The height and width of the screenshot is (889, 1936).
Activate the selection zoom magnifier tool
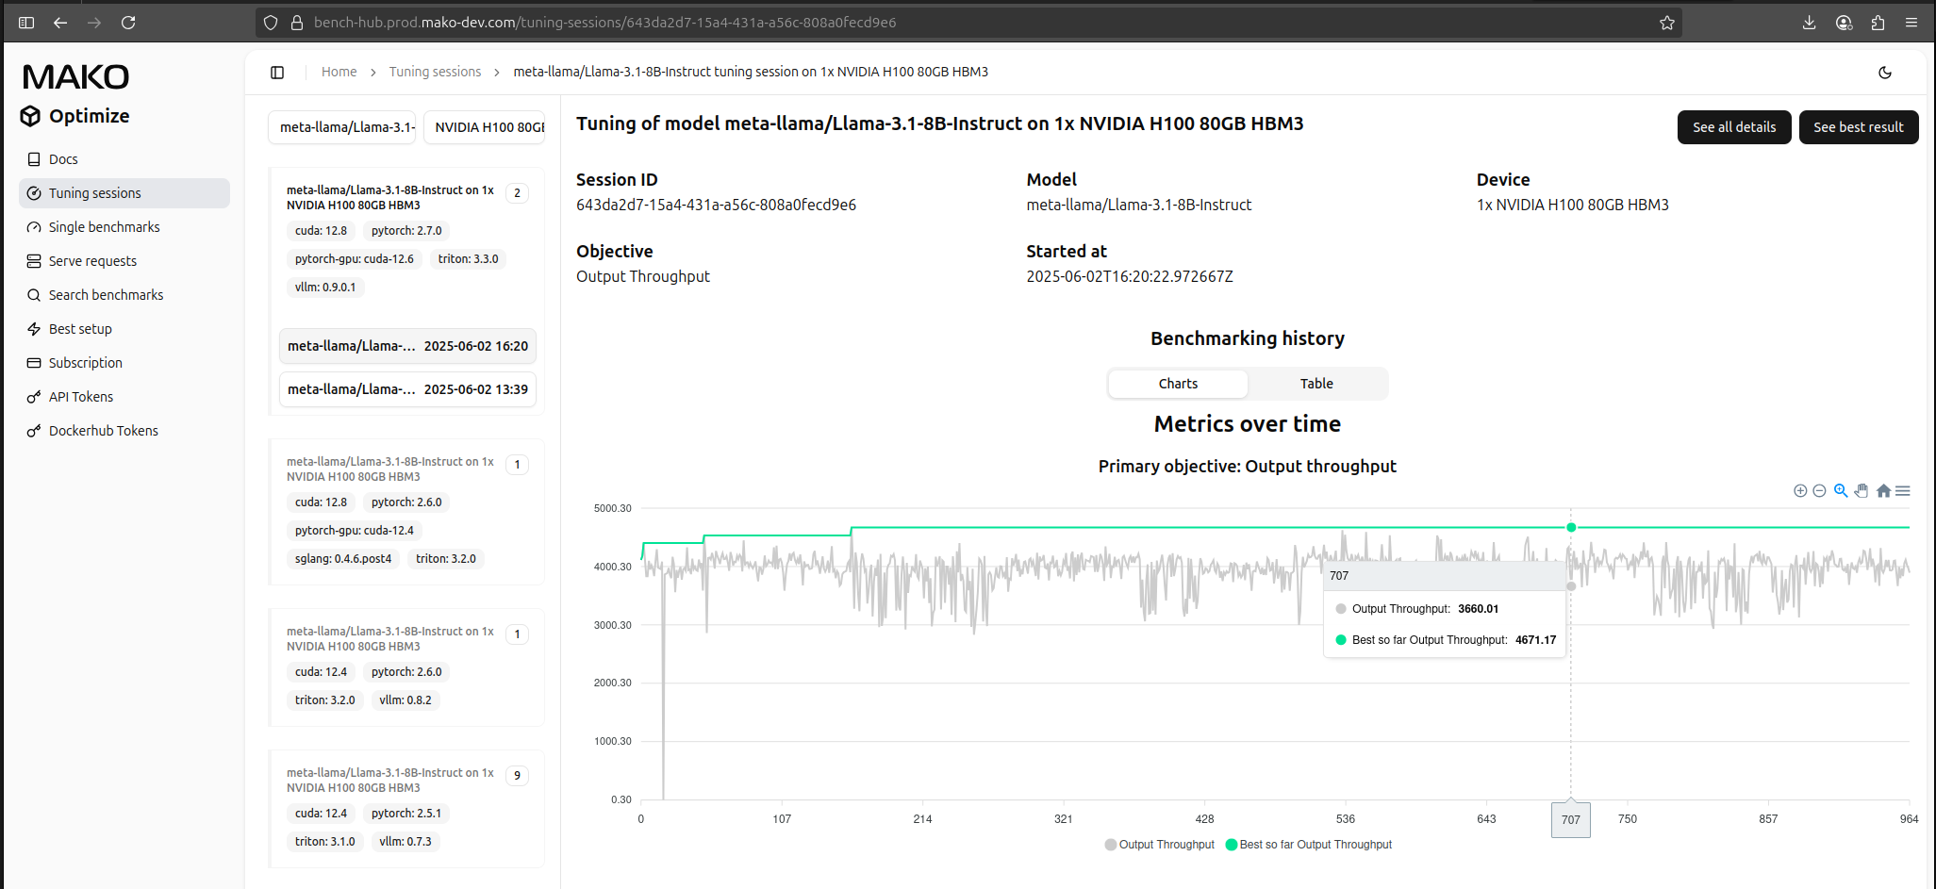coord(1841,490)
